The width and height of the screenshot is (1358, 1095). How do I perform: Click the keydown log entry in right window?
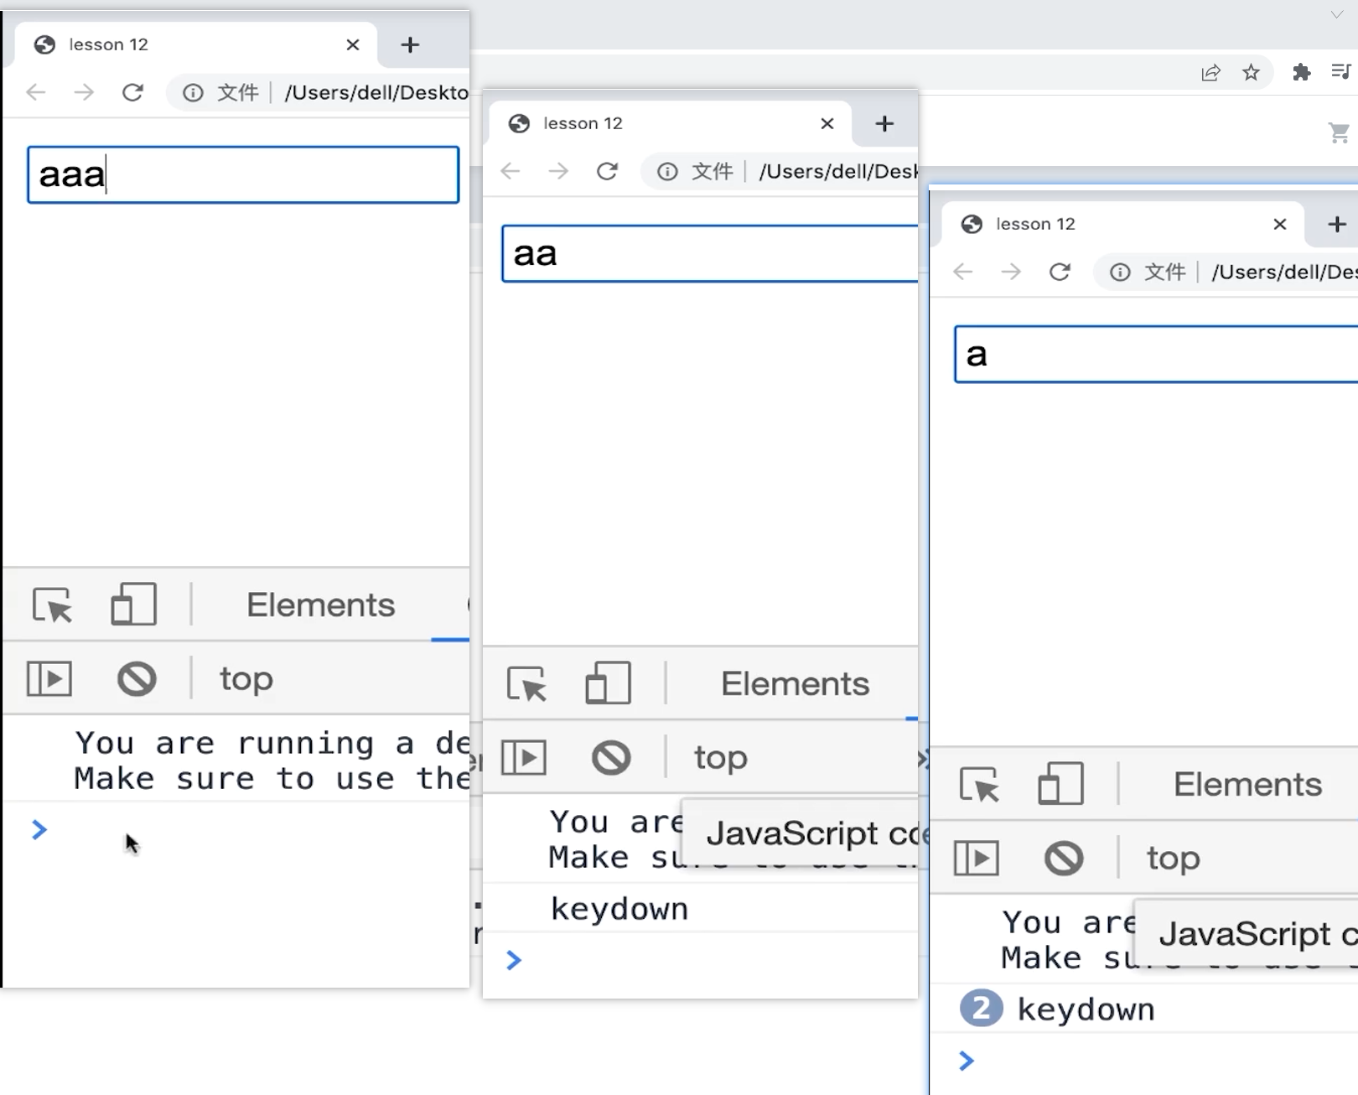coord(1086,1009)
